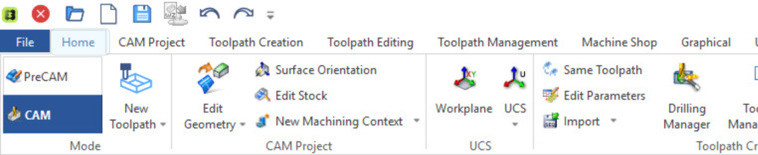Screen dimensions: 758x155
Task: Undo the last action
Action: coord(209,14)
